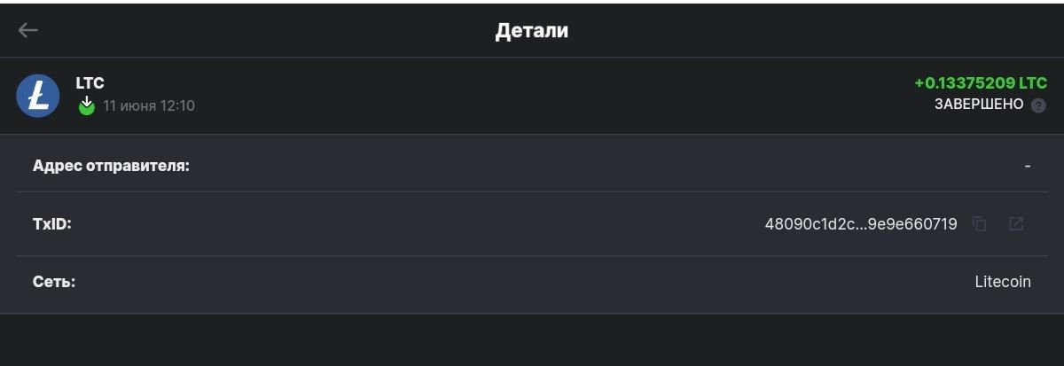1064x366 pixels.
Task: Select the truncated TxID hash text
Action: [x=861, y=224]
